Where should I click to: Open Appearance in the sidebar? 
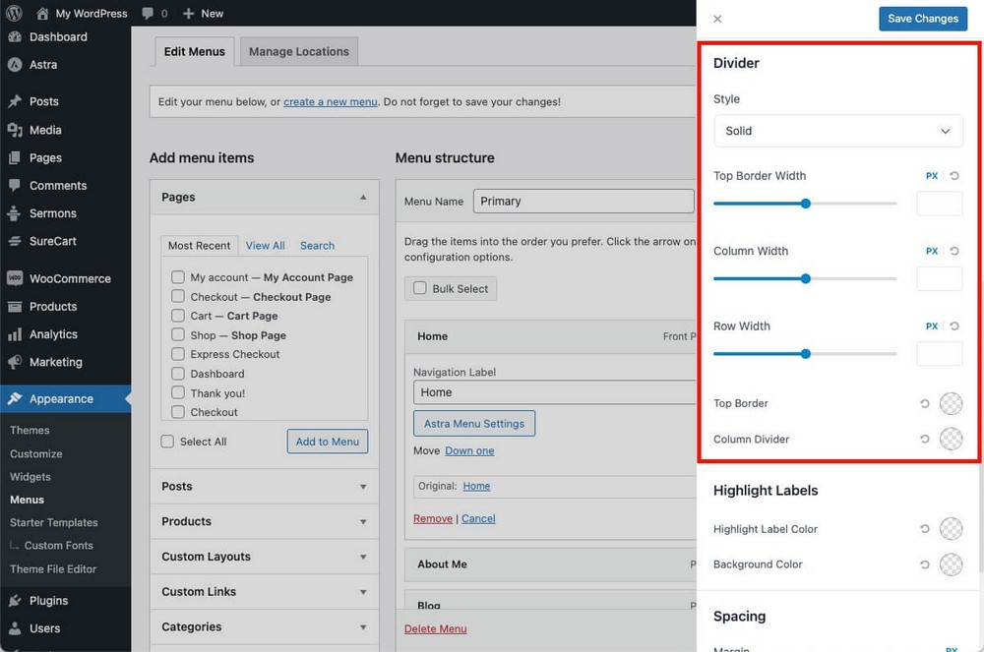[65, 398]
